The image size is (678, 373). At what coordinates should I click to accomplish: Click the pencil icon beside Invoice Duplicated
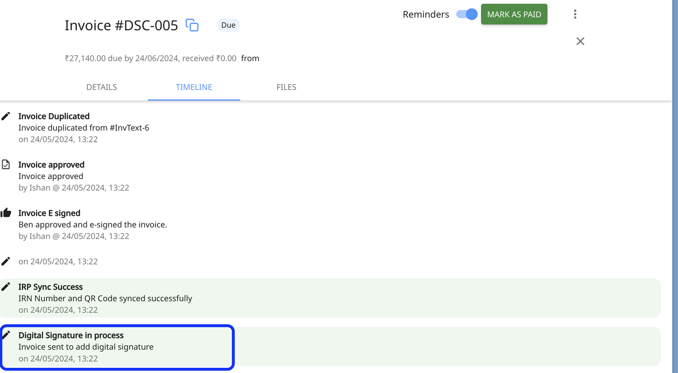(6, 116)
